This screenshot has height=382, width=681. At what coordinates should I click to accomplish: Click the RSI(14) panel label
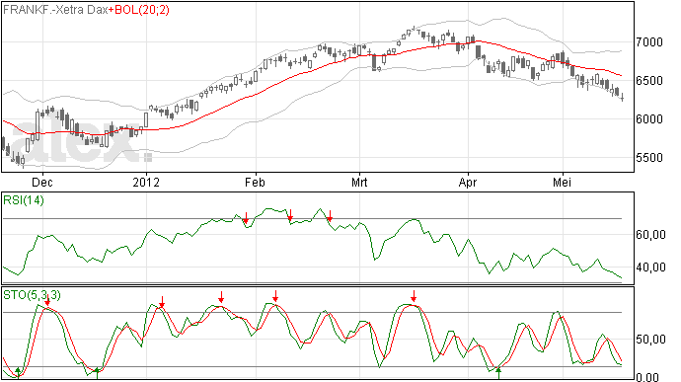click(24, 200)
